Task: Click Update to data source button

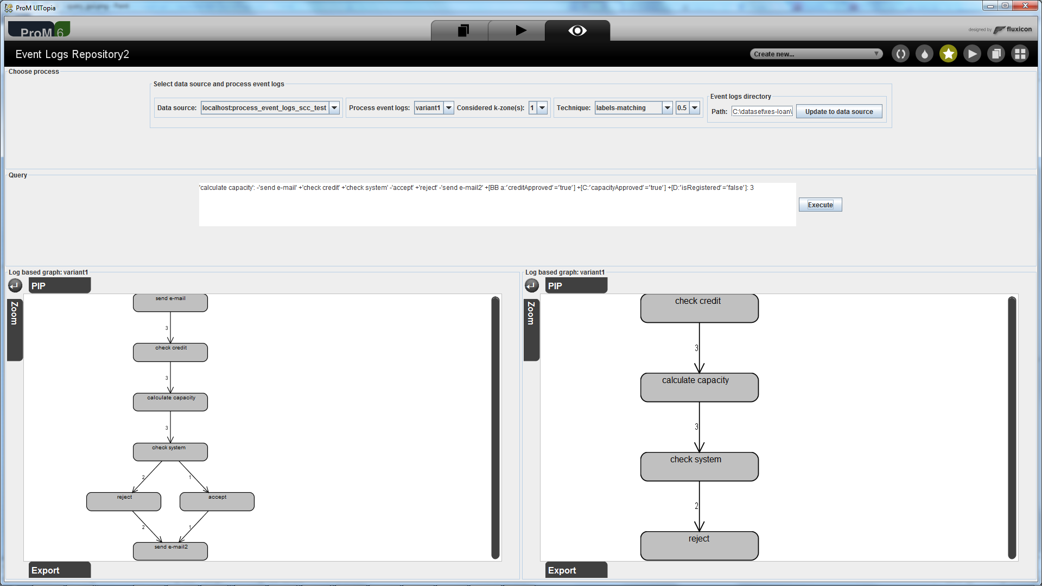Action: tap(839, 112)
